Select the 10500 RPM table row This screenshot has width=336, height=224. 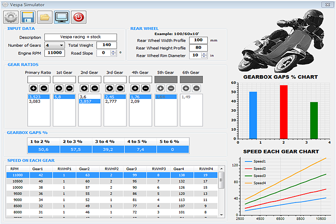pos(112,182)
